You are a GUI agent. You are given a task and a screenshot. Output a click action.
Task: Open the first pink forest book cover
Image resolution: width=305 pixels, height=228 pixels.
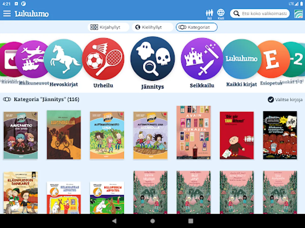150,192
